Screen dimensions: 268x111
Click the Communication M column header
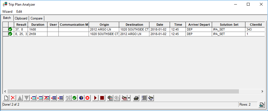(74, 25)
